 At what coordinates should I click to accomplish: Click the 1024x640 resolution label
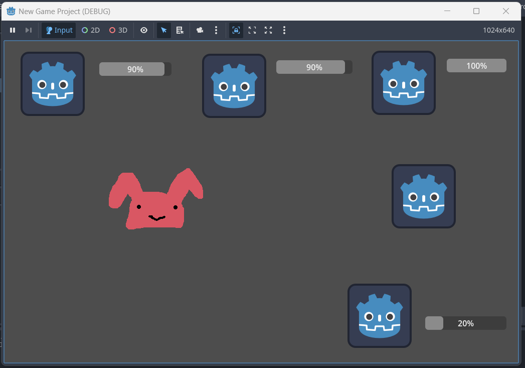[x=498, y=30]
